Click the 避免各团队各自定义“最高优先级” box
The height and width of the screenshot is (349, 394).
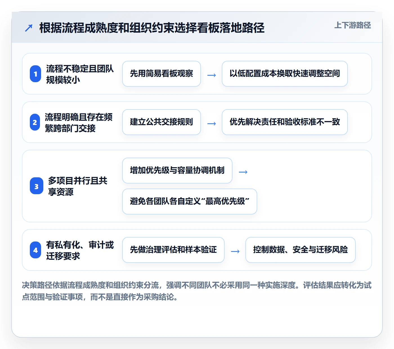pos(190,202)
